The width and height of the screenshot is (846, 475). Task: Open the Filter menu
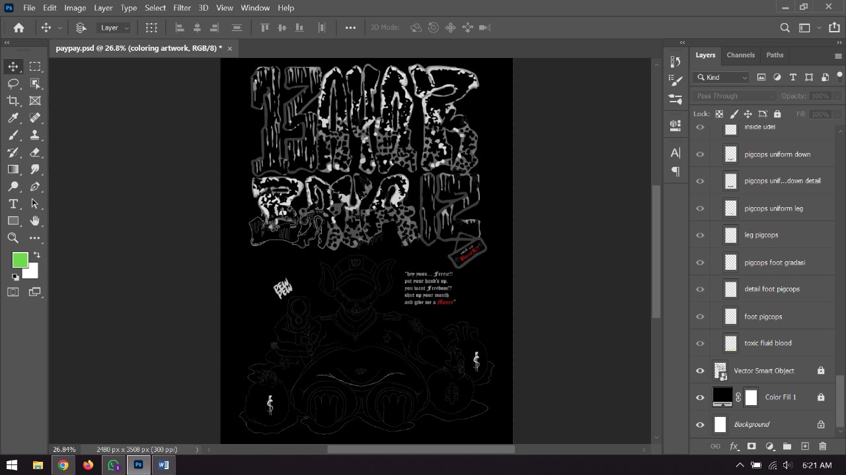[182, 8]
